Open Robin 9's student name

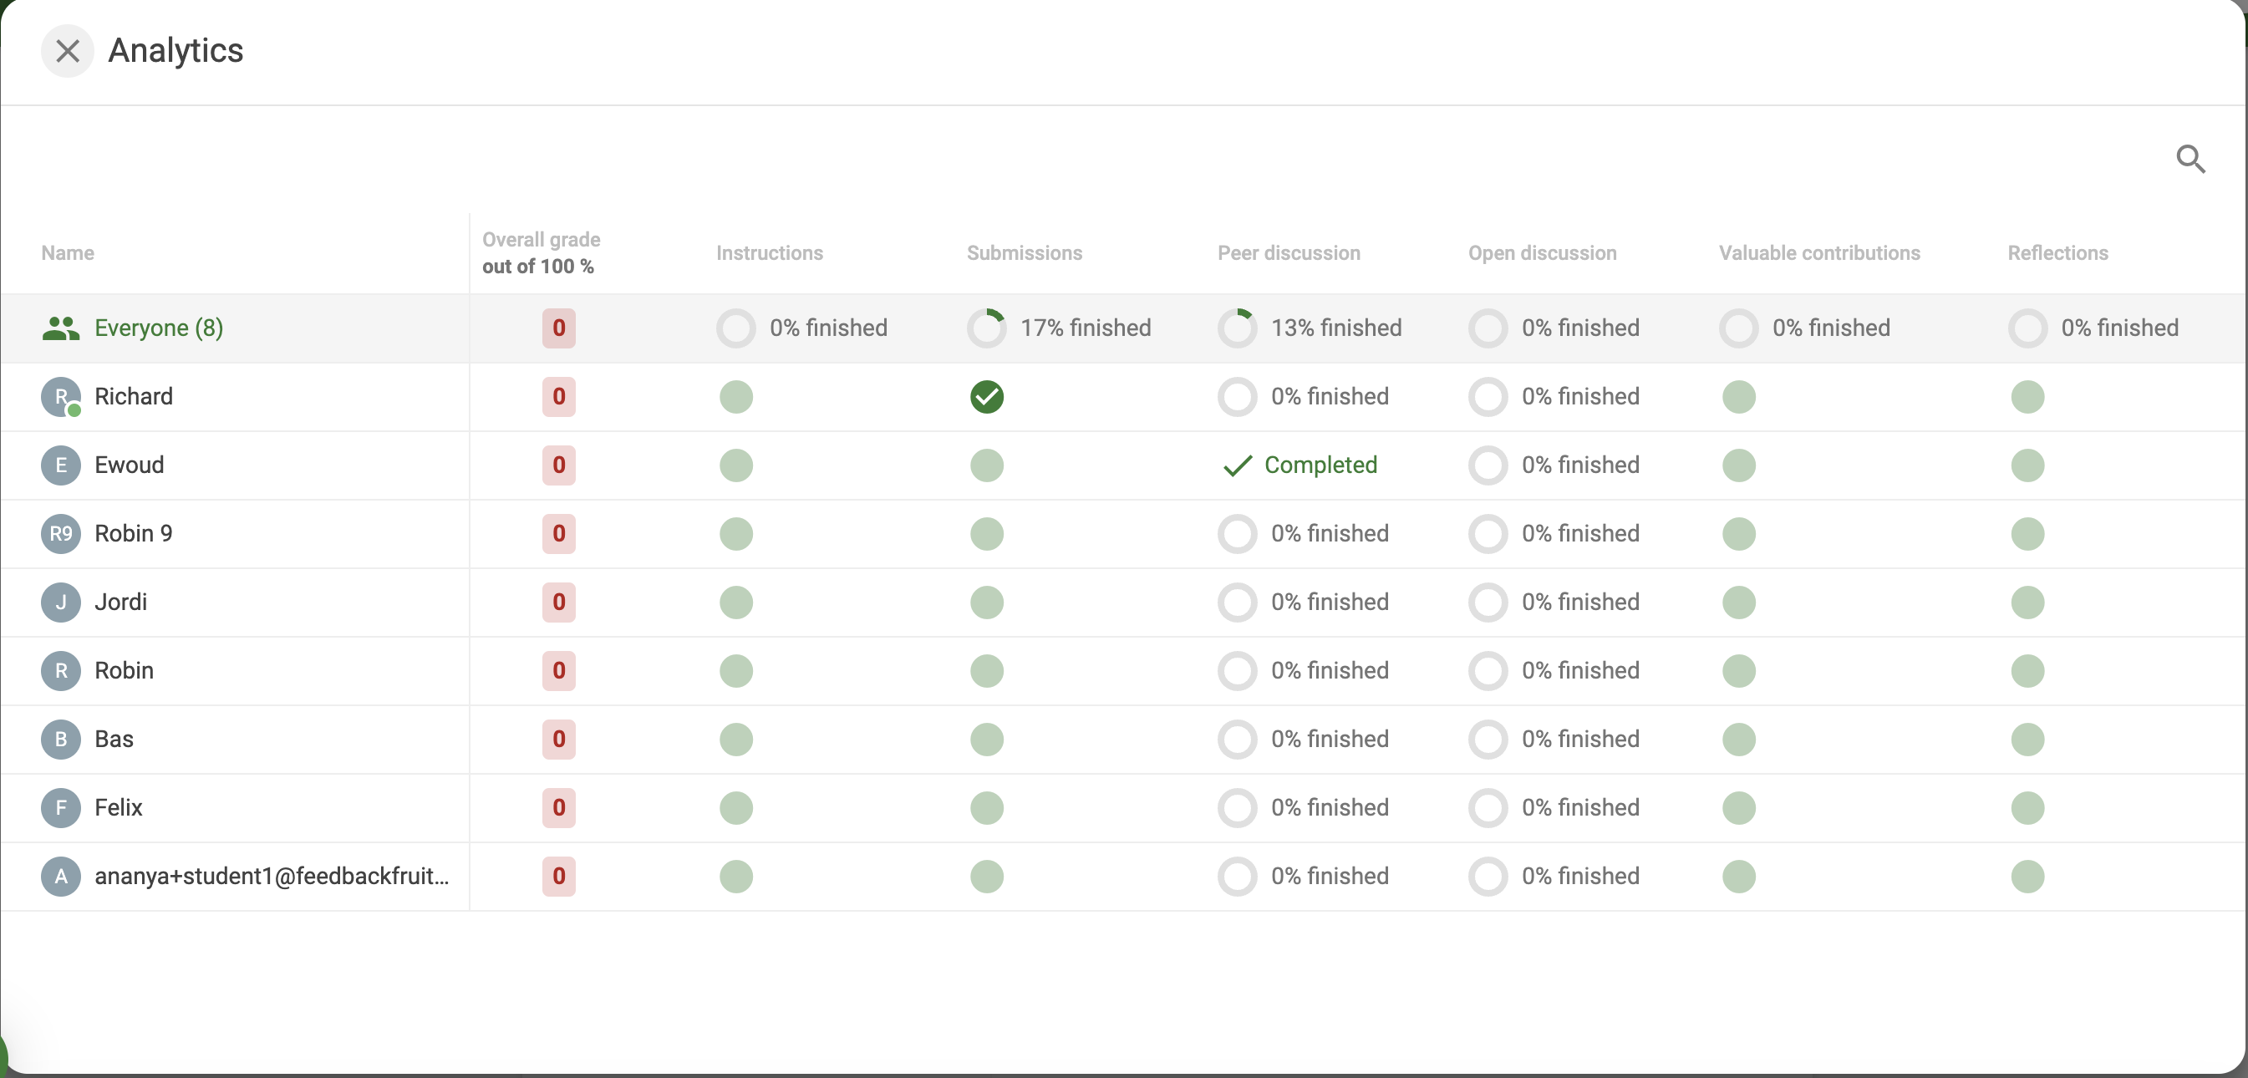pyautogui.click(x=134, y=533)
